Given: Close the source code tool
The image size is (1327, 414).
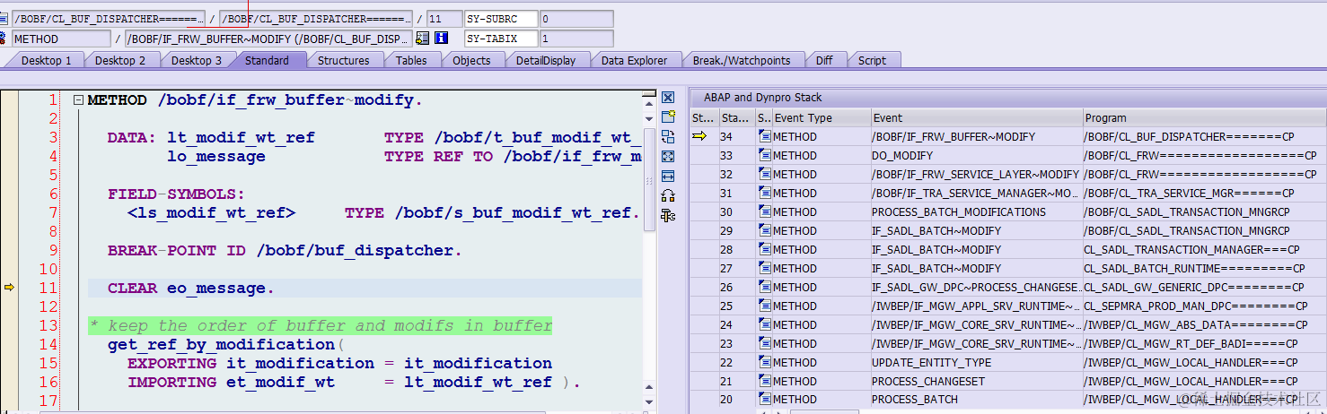Looking at the screenshot, I should [x=667, y=97].
